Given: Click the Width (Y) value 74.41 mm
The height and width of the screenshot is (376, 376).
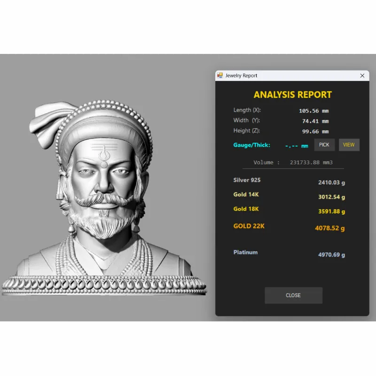Looking at the screenshot, I should (315, 121).
